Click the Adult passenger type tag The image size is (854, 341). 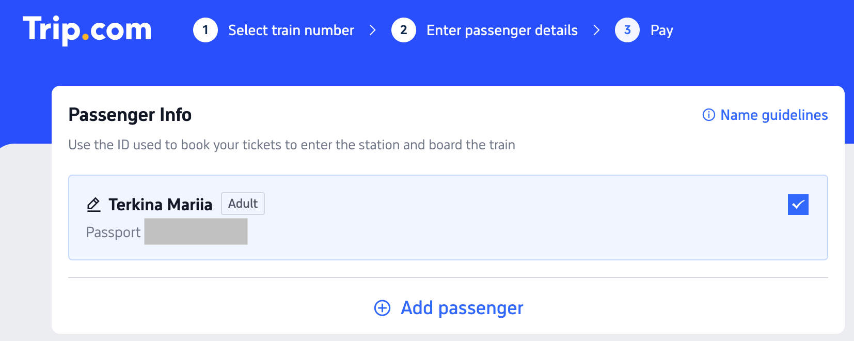pos(243,204)
